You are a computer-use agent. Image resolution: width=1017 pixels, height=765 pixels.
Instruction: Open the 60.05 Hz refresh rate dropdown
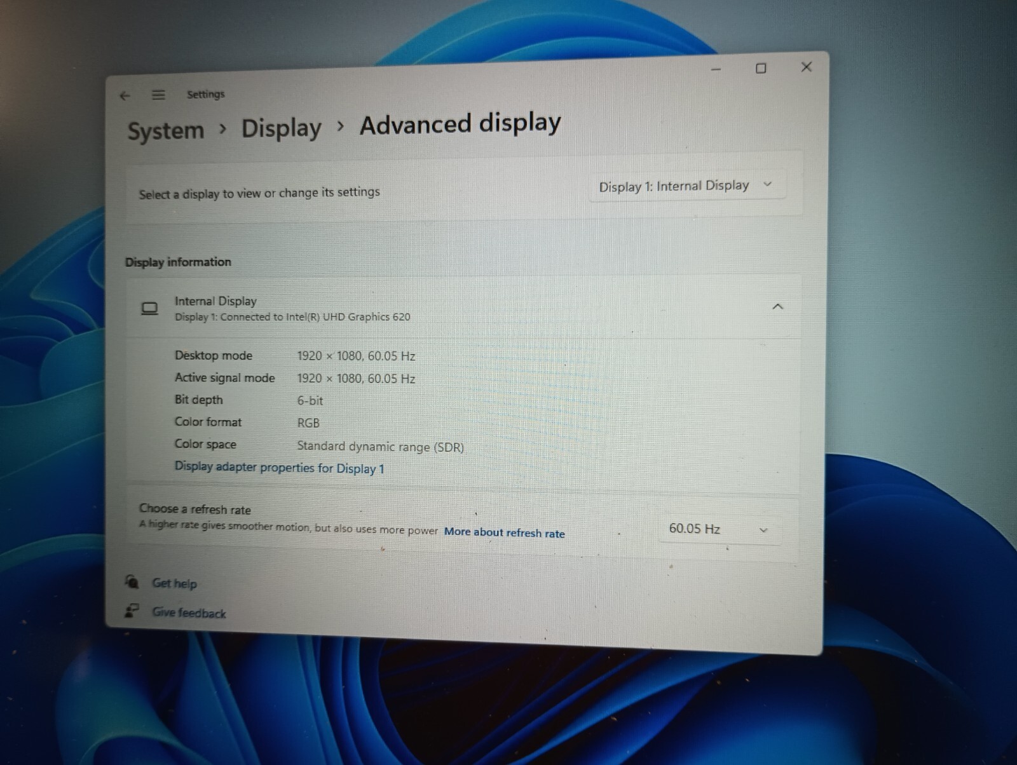(719, 529)
